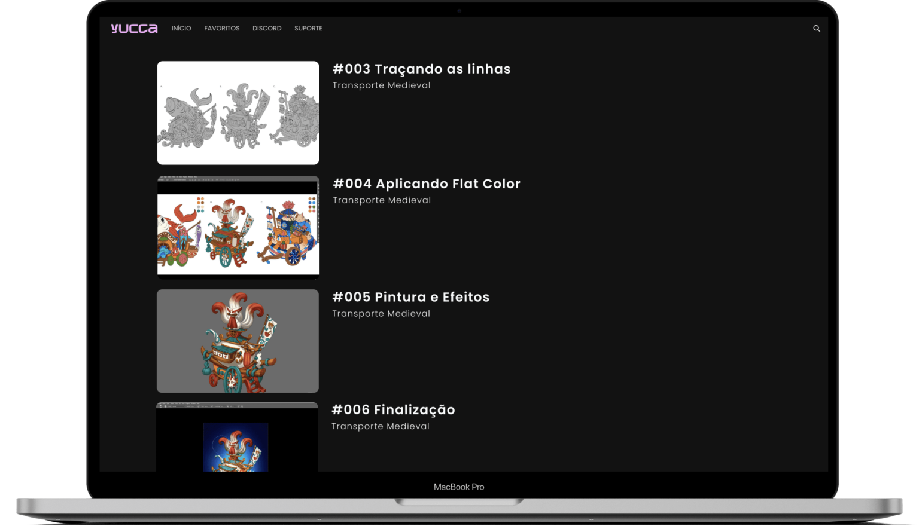Open the Pintura e Efeitos thumbnail
This screenshot has height=526, width=919.
[238, 341]
